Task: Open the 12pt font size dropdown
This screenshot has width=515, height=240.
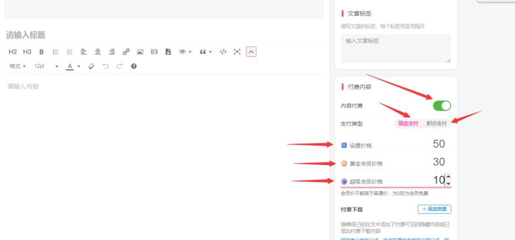Action: coord(46,66)
